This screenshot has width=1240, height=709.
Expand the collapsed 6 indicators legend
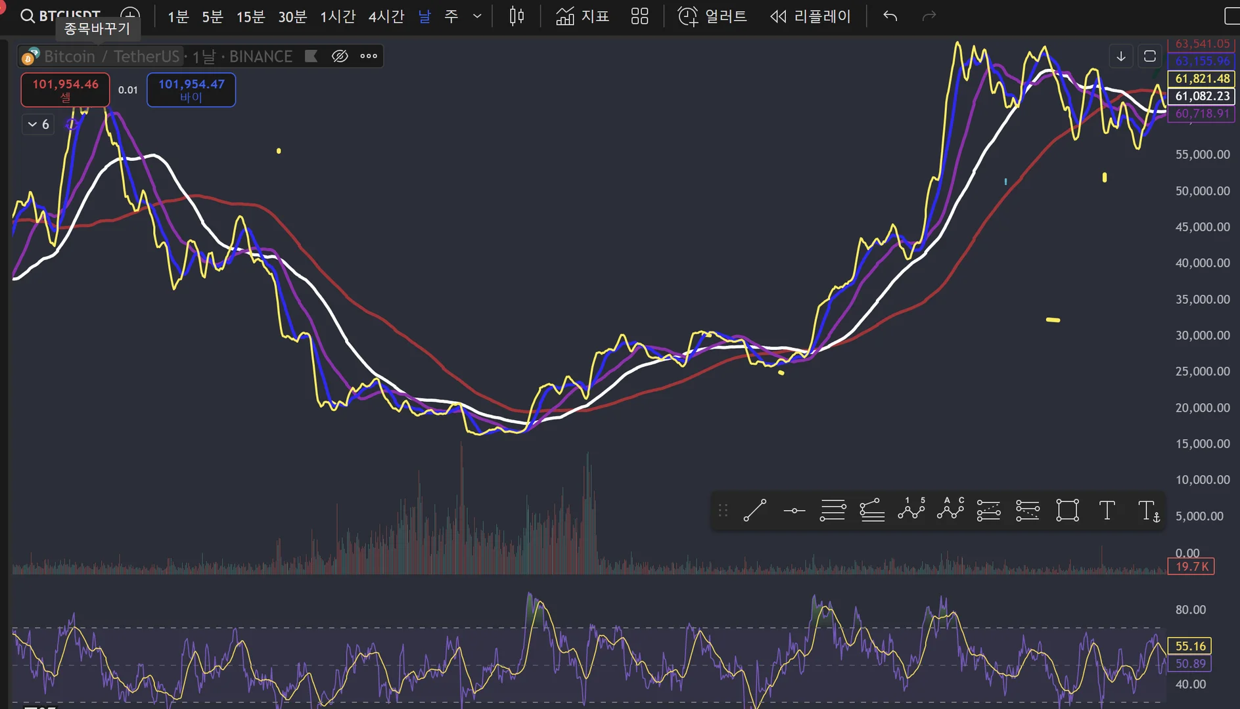[x=38, y=124]
